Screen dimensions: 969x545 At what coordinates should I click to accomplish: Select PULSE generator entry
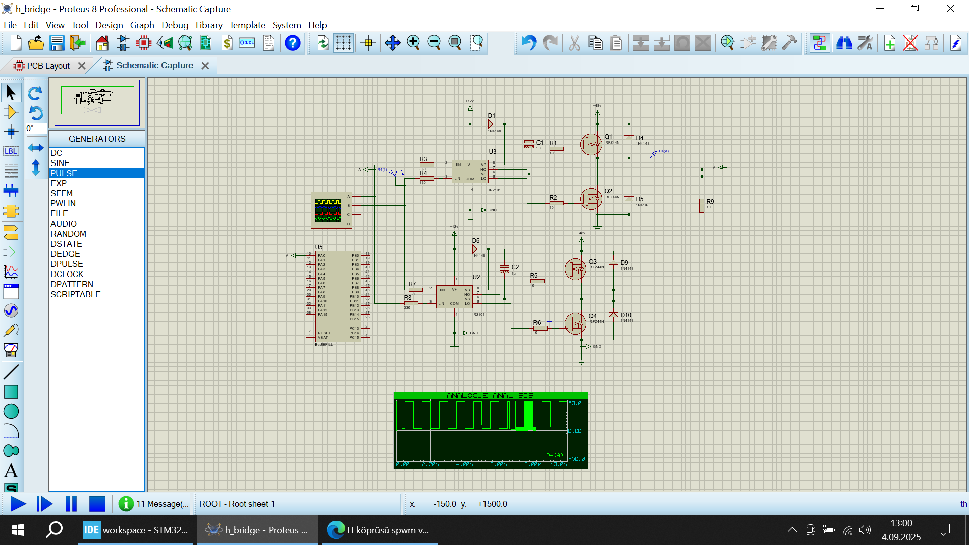pyautogui.click(x=97, y=173)
